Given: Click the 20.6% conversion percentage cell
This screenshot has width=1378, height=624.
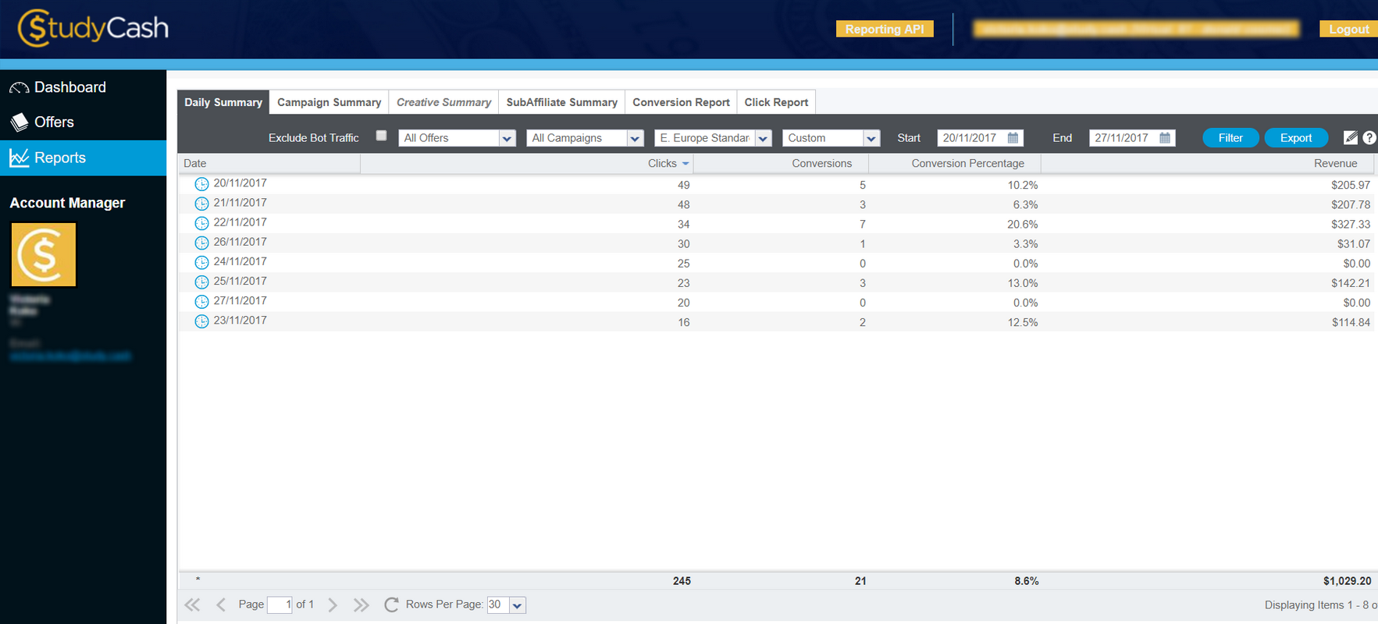Looking at the screenshot, I should coord(1023,224).
